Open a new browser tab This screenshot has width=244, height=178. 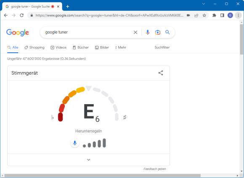click(68, 7)
